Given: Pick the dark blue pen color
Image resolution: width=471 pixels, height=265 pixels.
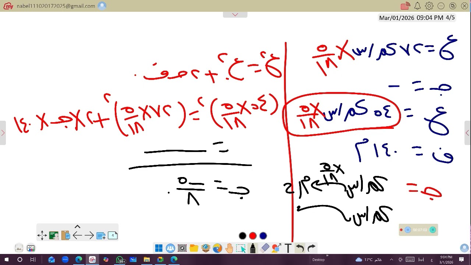Looking at the screenshot, I should [263, 236].
